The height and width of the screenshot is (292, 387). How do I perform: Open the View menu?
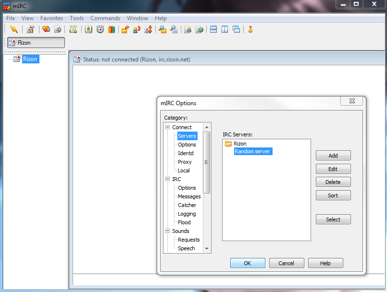(x=27, y=18)
